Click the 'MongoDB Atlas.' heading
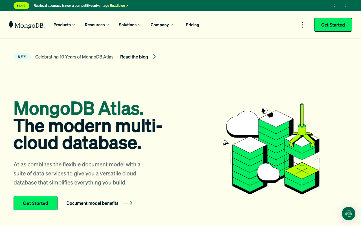Screen dimensions: 361x226 coord(78,108)
